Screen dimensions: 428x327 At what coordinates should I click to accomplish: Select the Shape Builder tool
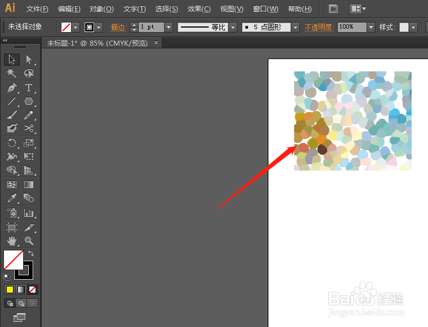[12, 170]
